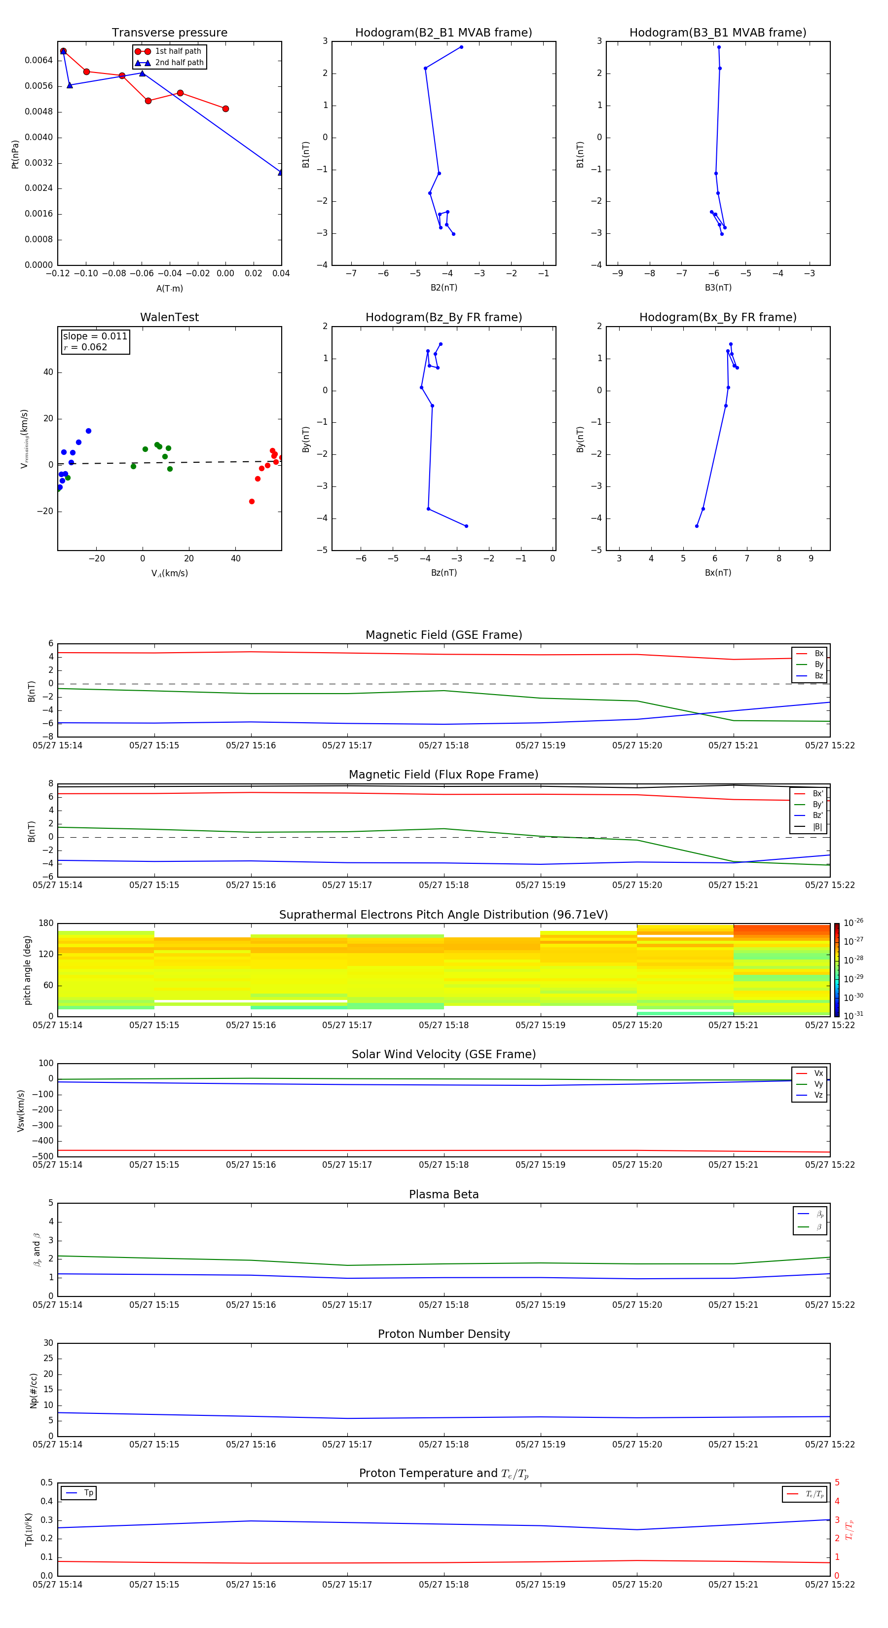Click 'Proton Temperature and Te/Tp' title
Viewport: 888px width, 1628px height.
(444, 1473)
